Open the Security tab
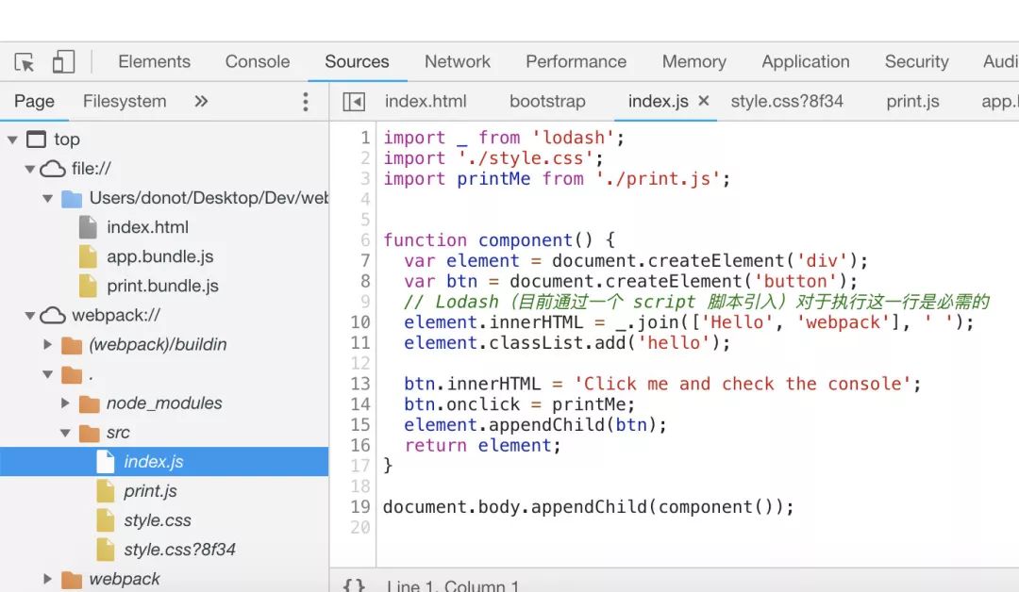Screen dimensions: 1019x592 pyautogui.click(x=916, y=61)
